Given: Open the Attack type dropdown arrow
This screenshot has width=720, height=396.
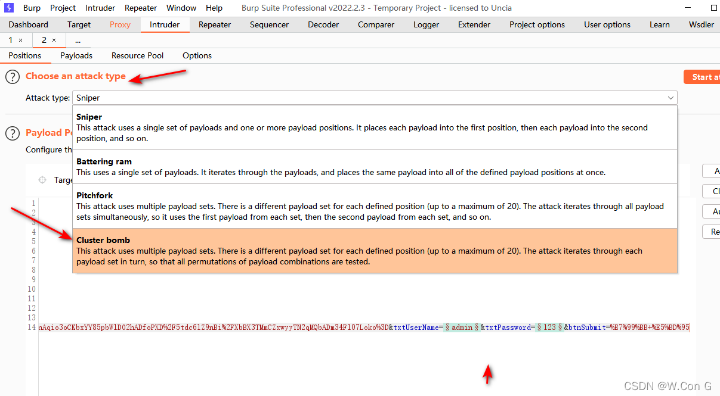Looking at the screenshot, I should 670,98.
